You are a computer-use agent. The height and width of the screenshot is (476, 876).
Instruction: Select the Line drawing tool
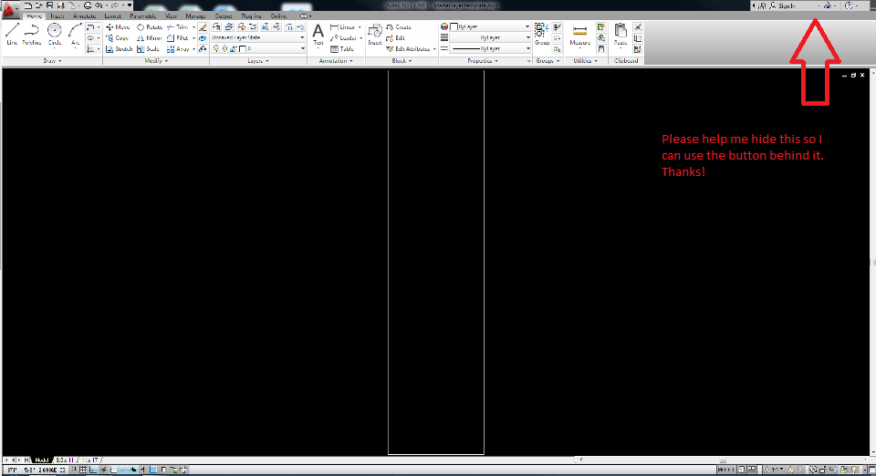tap(12, 34)
